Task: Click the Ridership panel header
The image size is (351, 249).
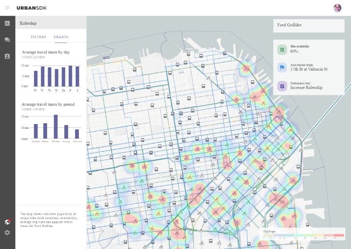Action: 51,23
